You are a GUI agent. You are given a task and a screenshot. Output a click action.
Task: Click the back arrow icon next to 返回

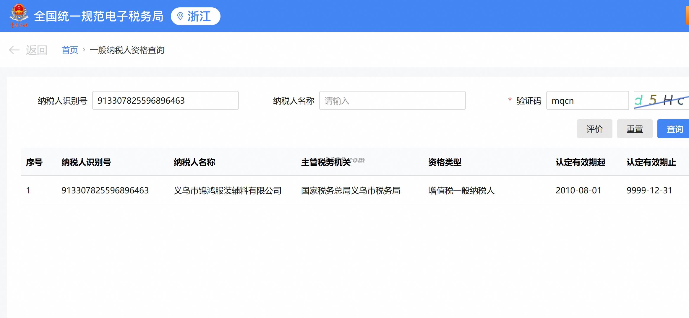(x=14, y=50)
